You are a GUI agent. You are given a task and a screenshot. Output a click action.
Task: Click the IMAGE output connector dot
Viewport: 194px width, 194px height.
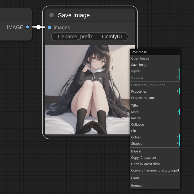click(x=28, y=27)
